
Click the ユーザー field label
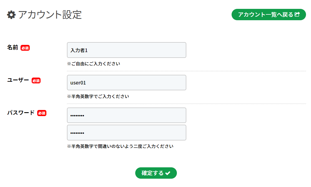click(18, 80)
